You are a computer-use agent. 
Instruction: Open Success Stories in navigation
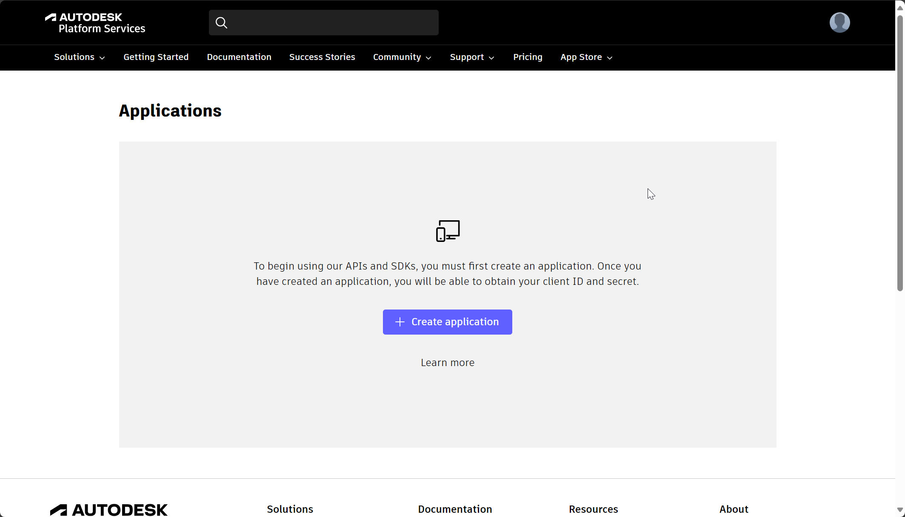(x=322, y=57)
